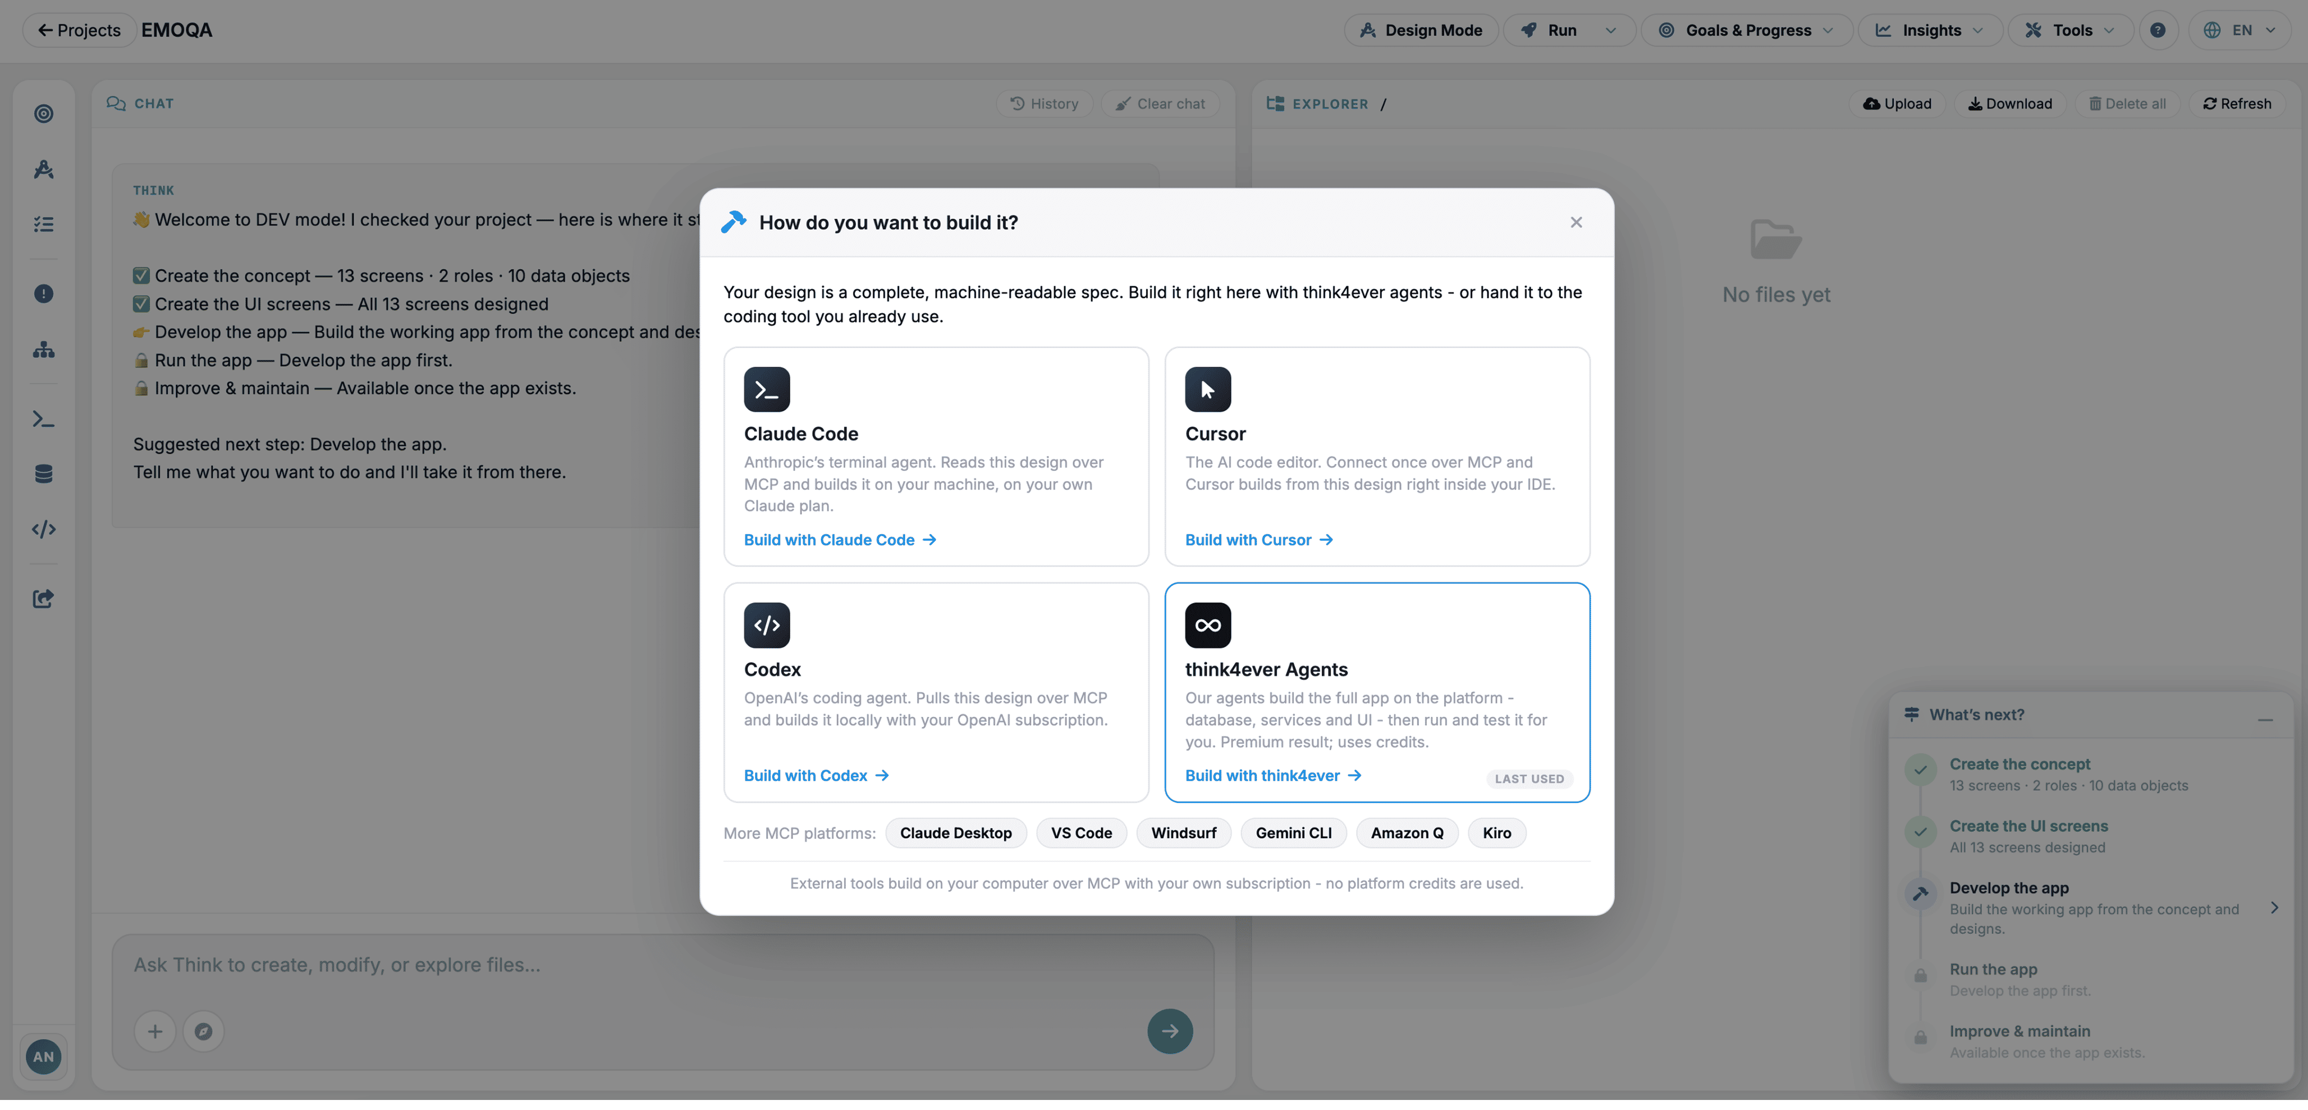Click the share export icon in sidebar
Viewport: 2308px width, 1110px height.
point(43,598)
